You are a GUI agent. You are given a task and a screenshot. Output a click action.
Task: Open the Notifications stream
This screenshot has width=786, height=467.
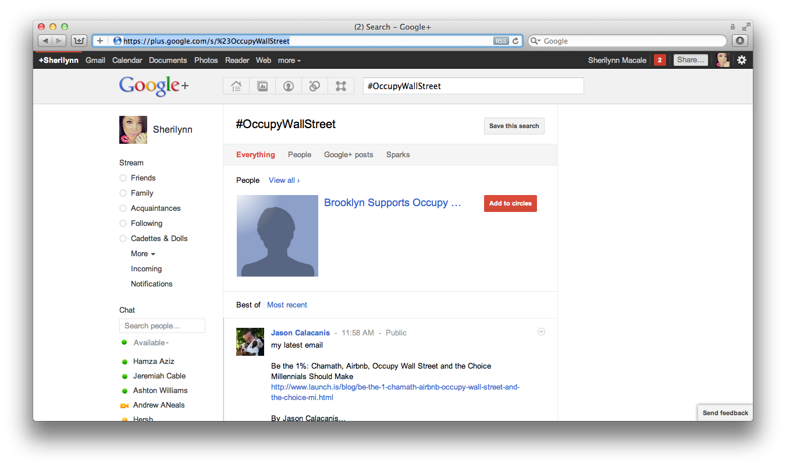click(152, 284)
